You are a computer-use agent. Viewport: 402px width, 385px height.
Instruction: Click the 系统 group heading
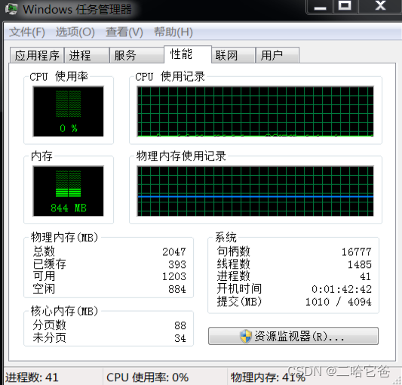tap(226, 237)
